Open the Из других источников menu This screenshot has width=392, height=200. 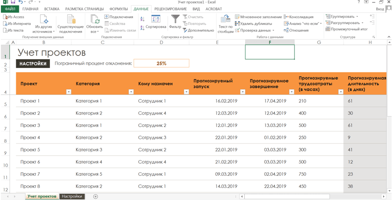tap(44, 24)
